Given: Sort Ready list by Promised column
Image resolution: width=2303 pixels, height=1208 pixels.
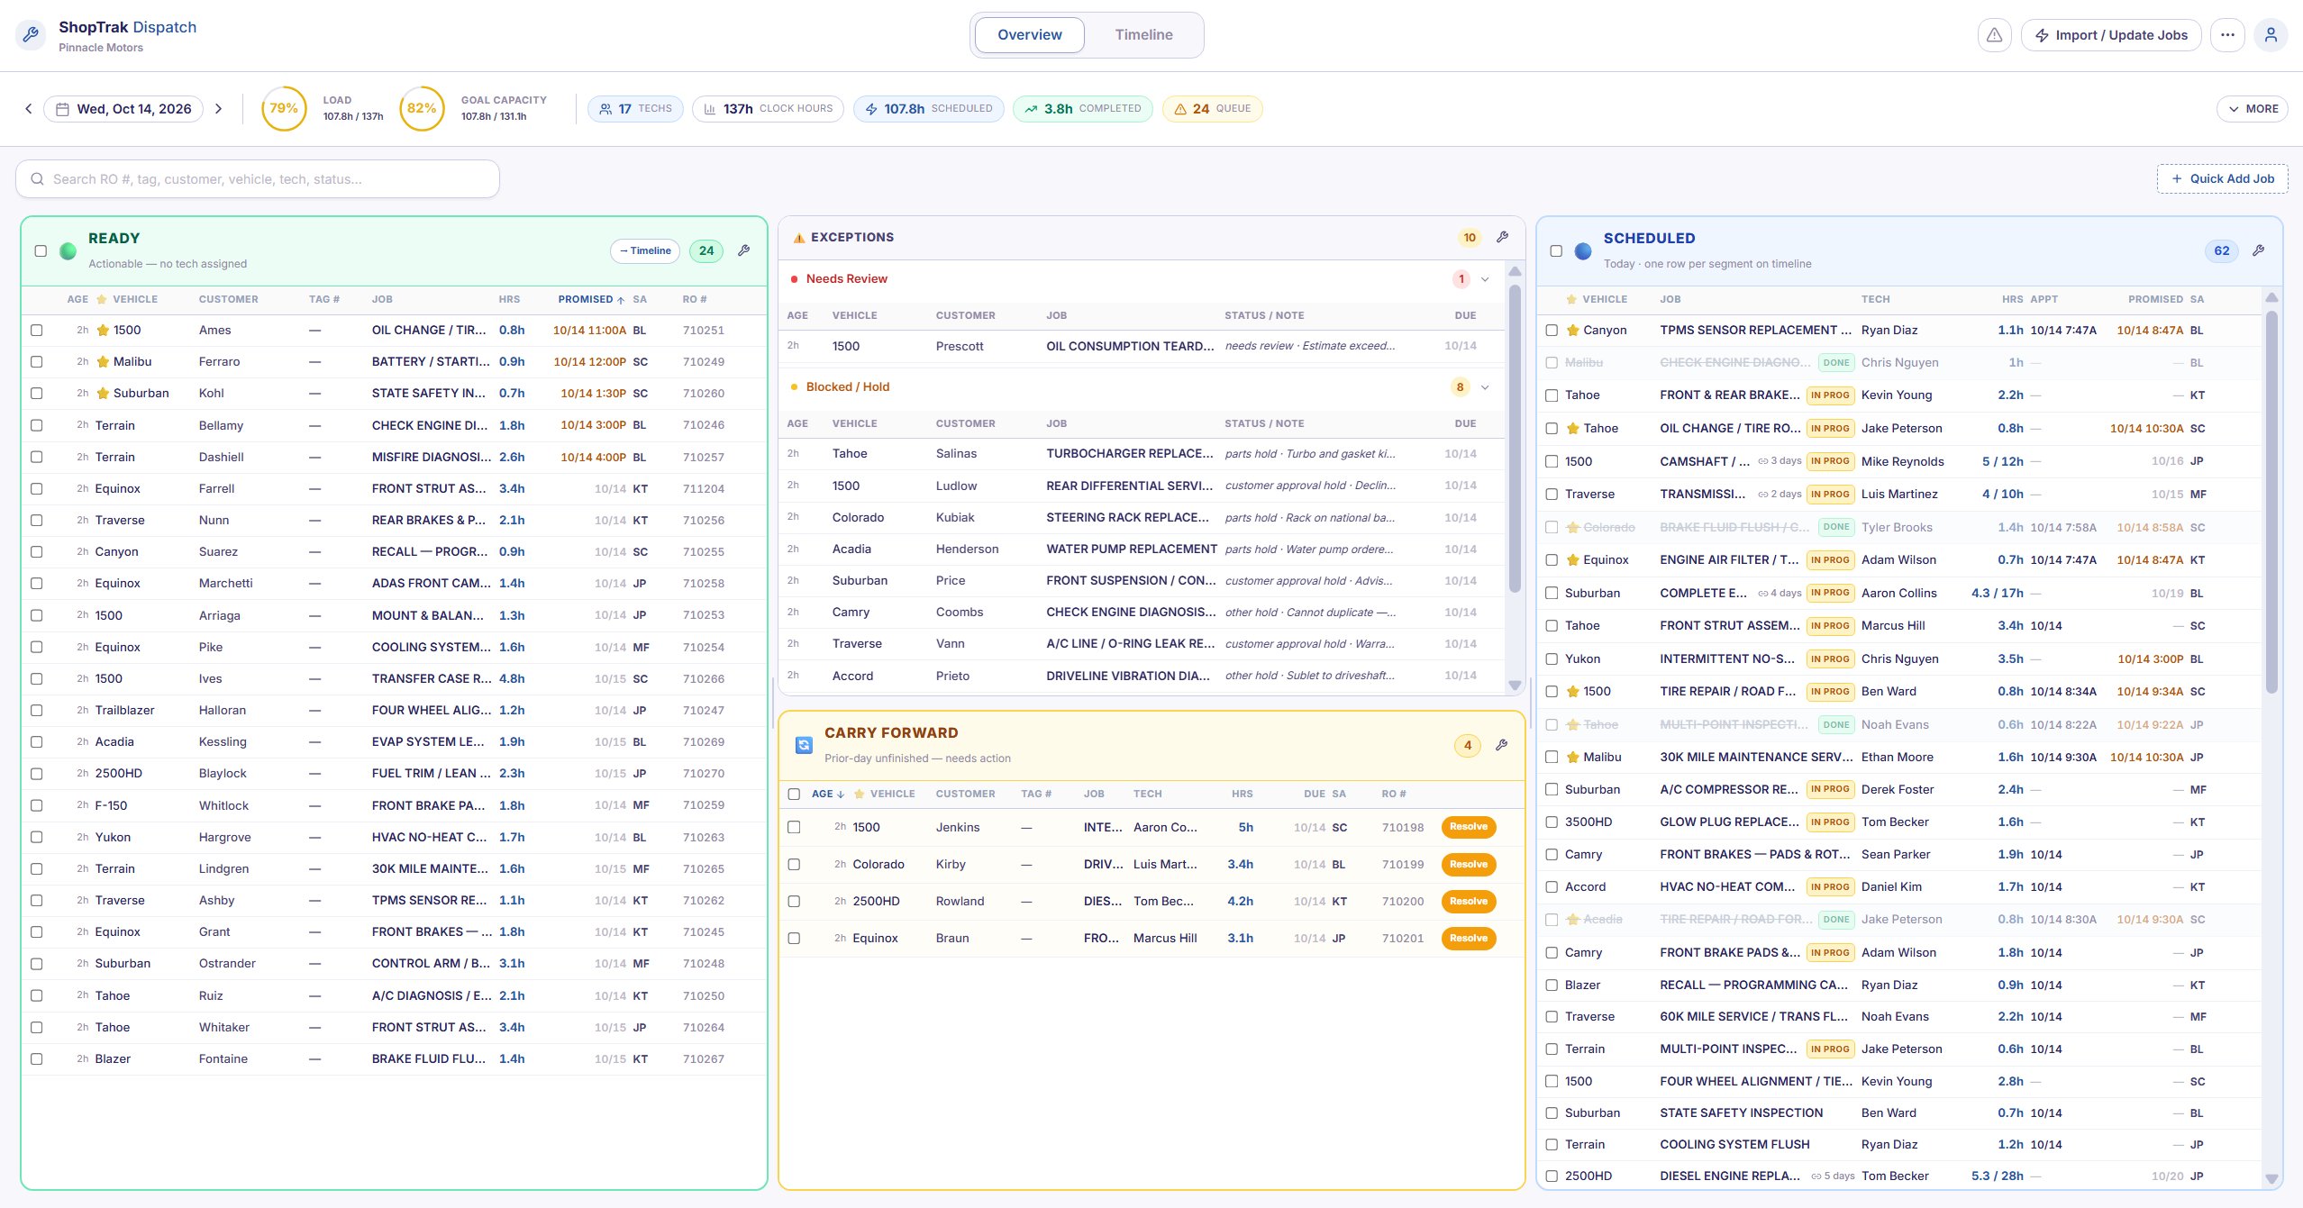Looking at the screenshot, I should (x=591, y=299).
